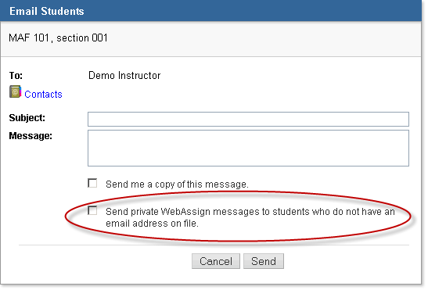Image resolution: width=428 pixels, height=290 pixels.
Task: Cancel the email to students
Action: coord(216,261)
